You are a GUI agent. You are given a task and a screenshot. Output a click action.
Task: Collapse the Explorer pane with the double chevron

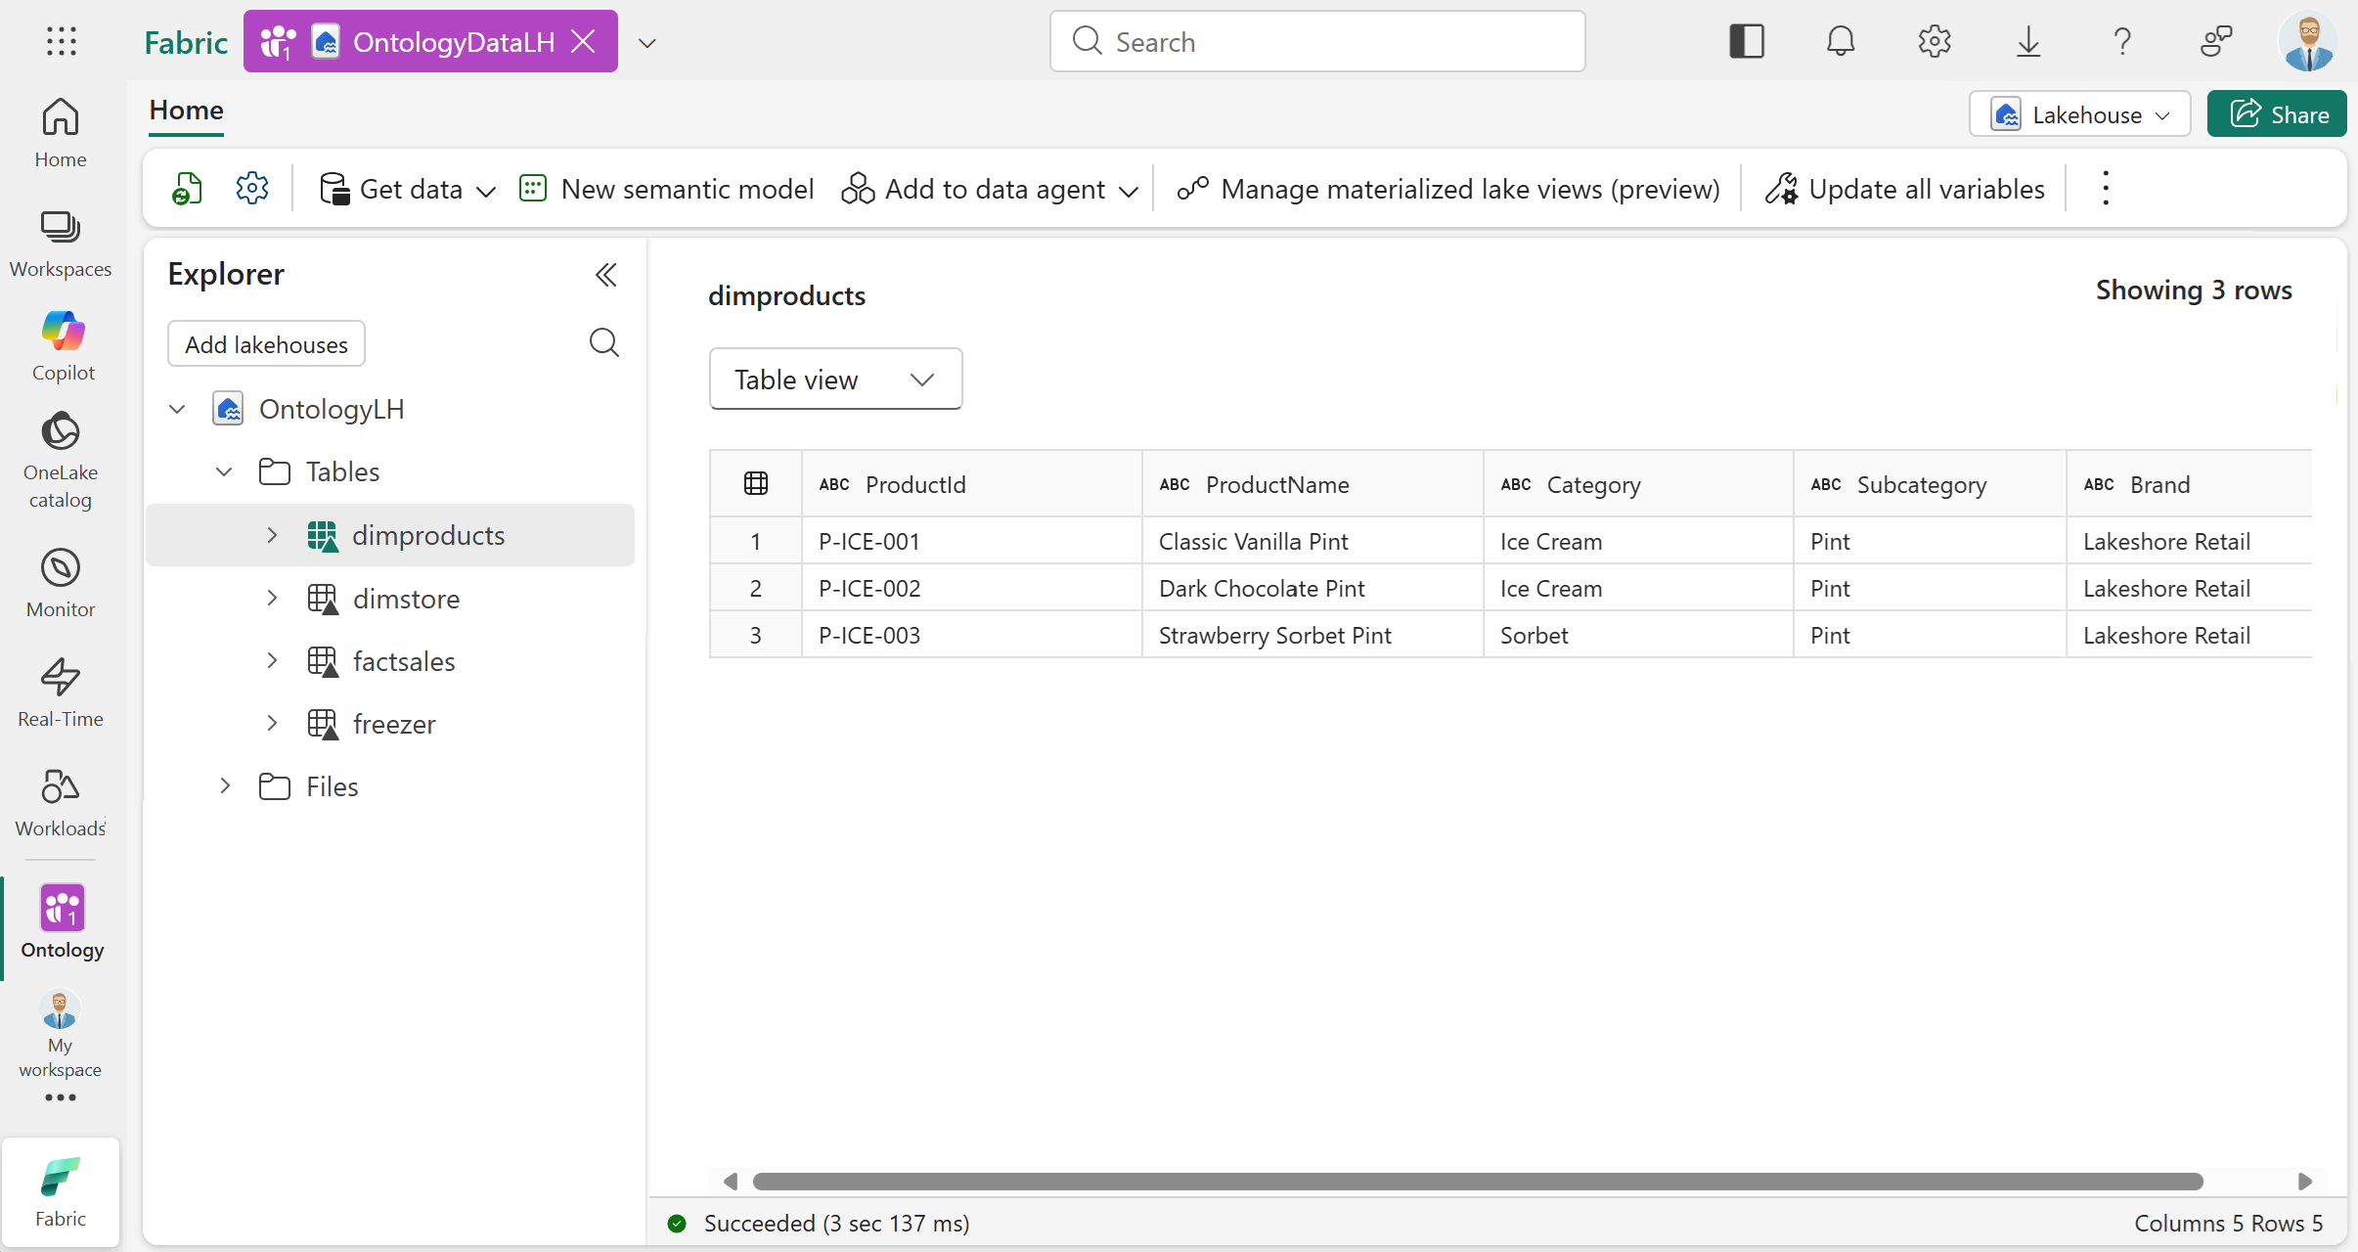[605, 275]
